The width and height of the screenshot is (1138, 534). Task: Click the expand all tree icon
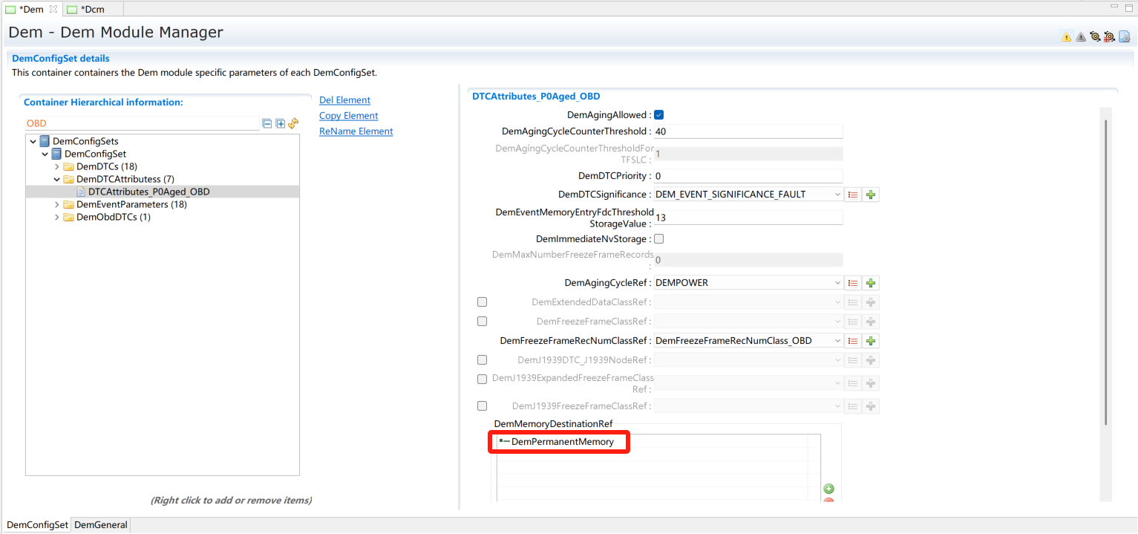coord(280,123)
